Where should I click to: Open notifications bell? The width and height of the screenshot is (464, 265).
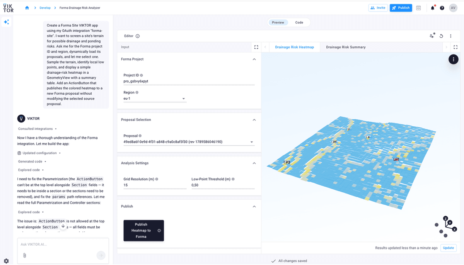click(433, 8)
